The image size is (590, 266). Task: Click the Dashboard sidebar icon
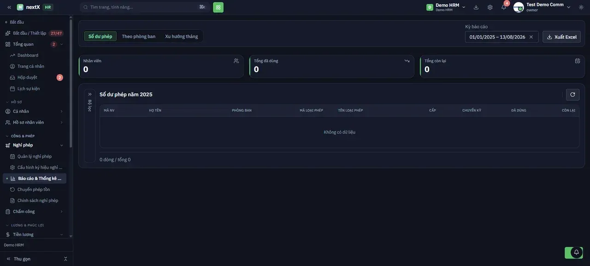point(12,56)
